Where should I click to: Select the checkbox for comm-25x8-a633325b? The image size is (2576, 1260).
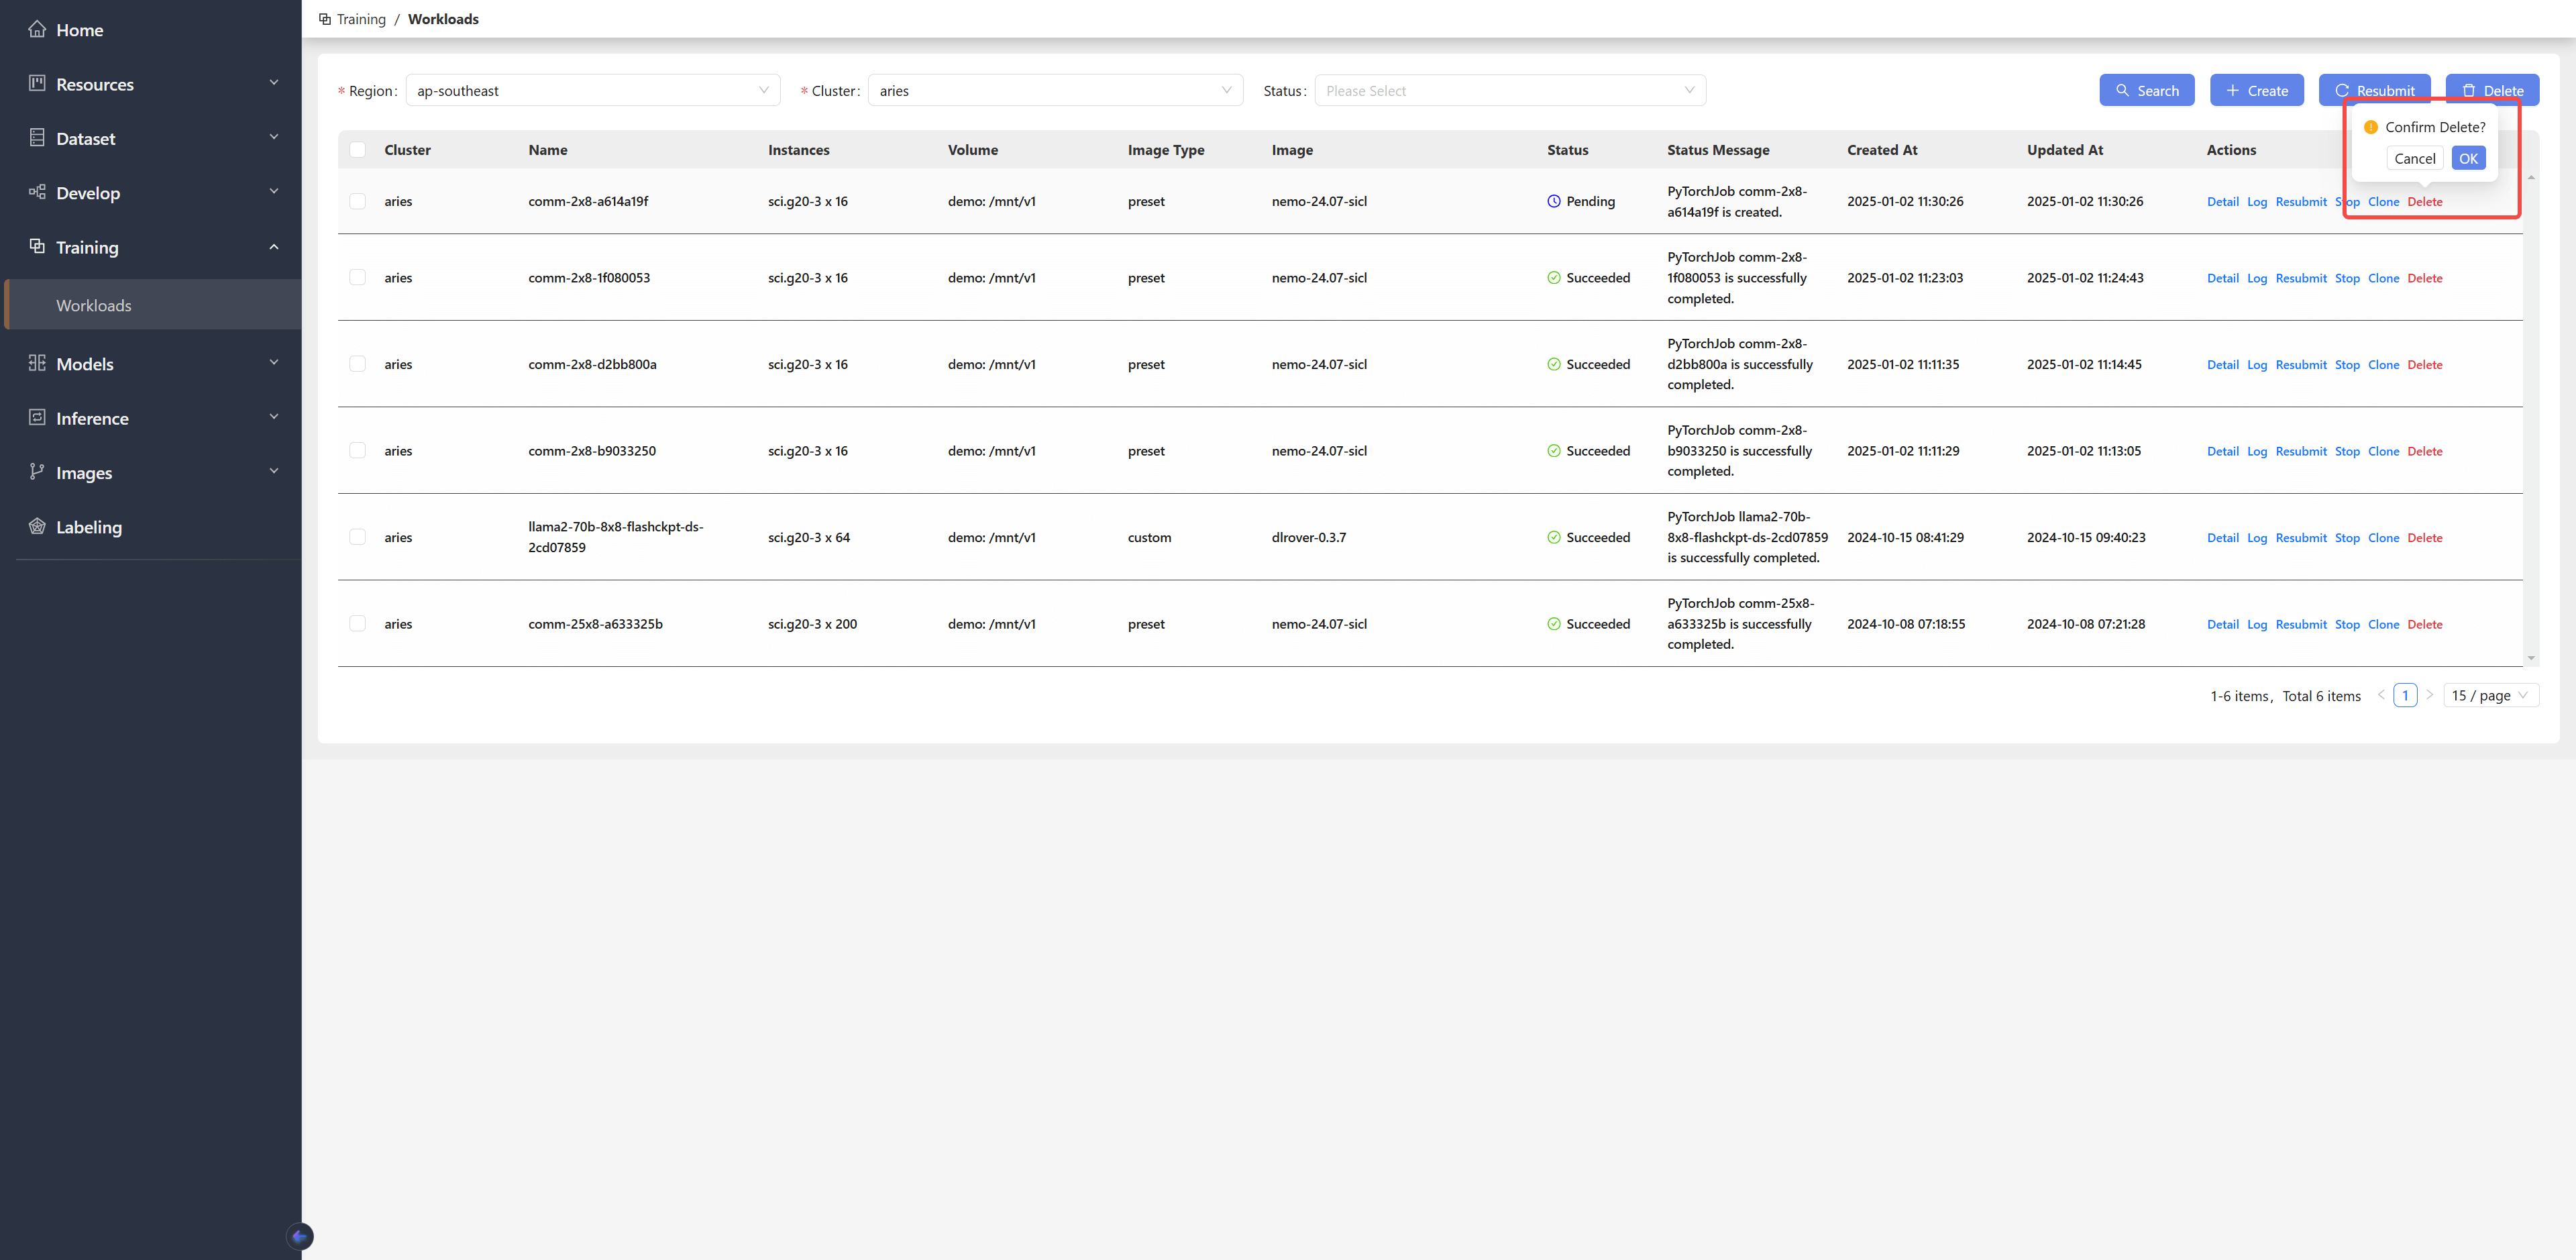(357, 623)
